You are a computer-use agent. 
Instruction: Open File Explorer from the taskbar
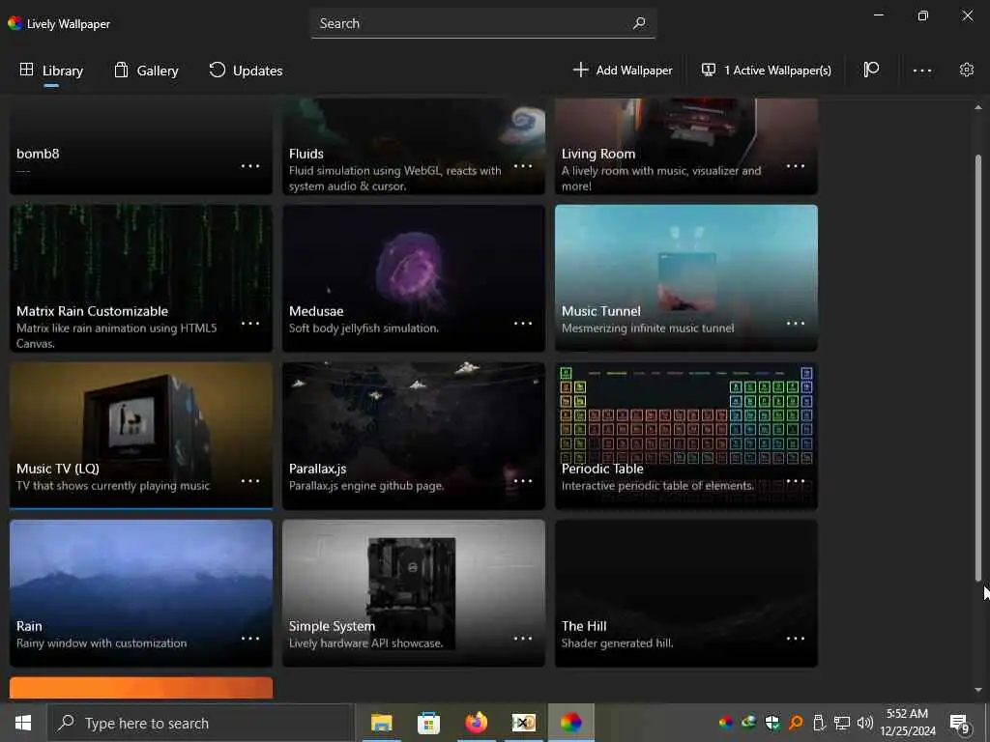point(381,723)
